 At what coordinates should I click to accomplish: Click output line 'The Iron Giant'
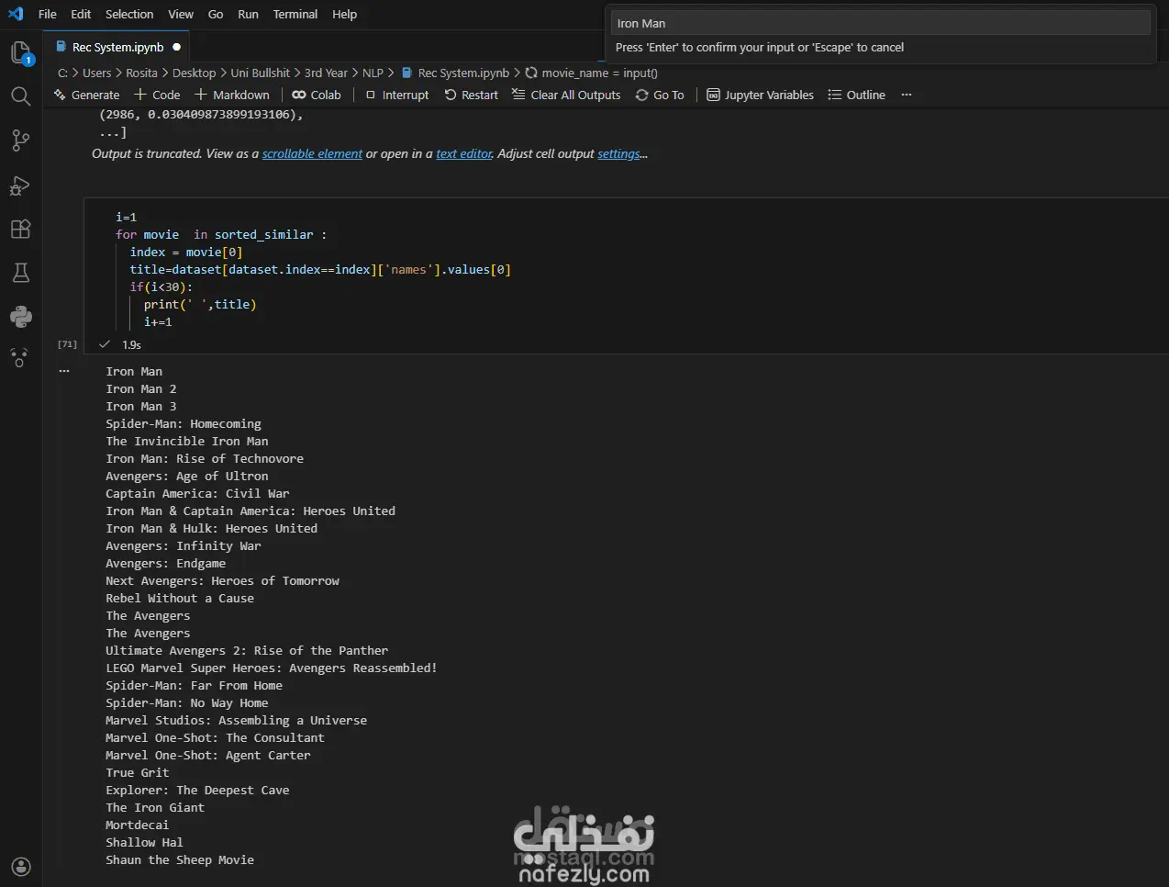pyautogui.click(x=155, y=807)
